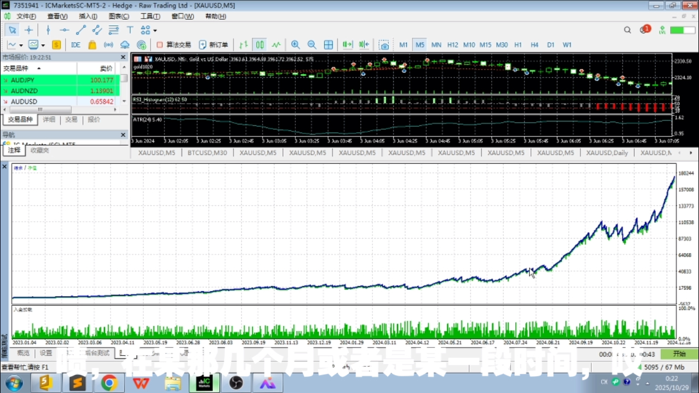Click the zoom out magnifier icon
This screenshot has height=393, width=699.
[312, 45]
